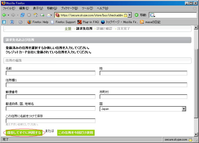The image size is (199, 143).
Task: Open the URL address bar dropdown
Action: pos(129,15)
